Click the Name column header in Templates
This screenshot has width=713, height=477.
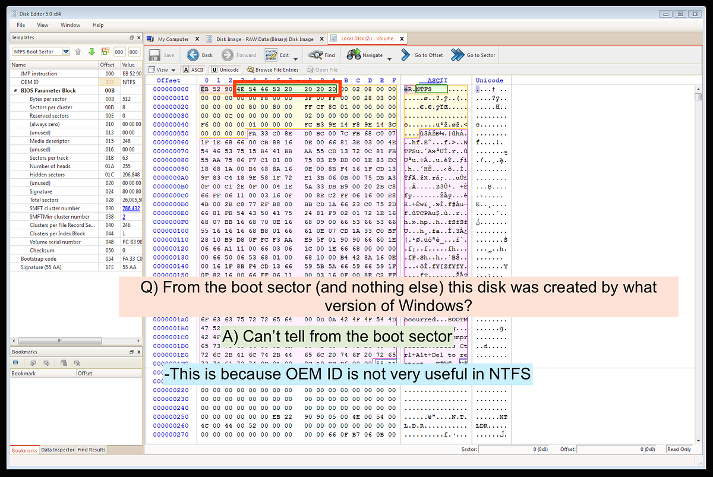[x=54, y=65]
